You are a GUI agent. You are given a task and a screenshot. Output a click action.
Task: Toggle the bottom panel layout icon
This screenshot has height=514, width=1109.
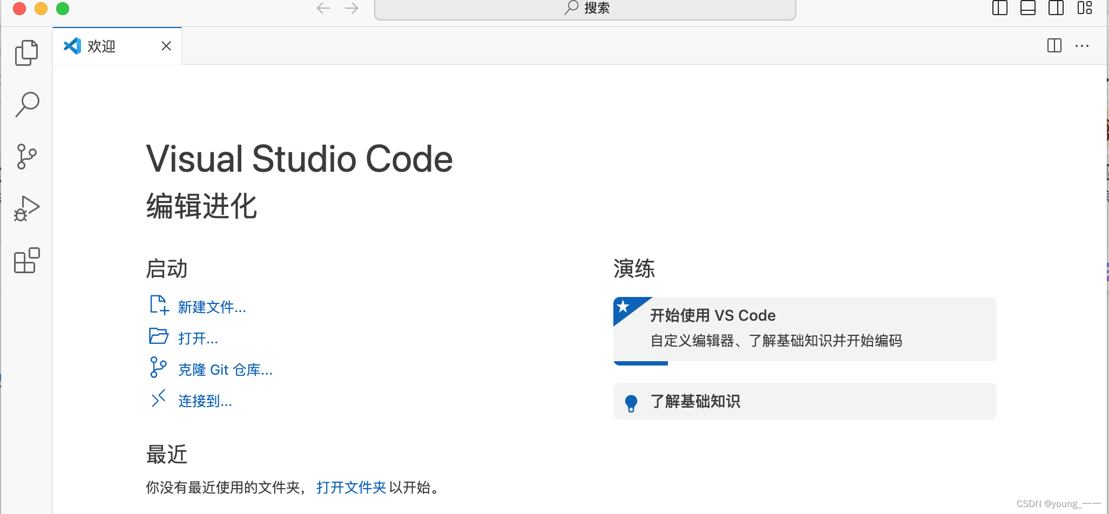click(x=1028, y=8)
